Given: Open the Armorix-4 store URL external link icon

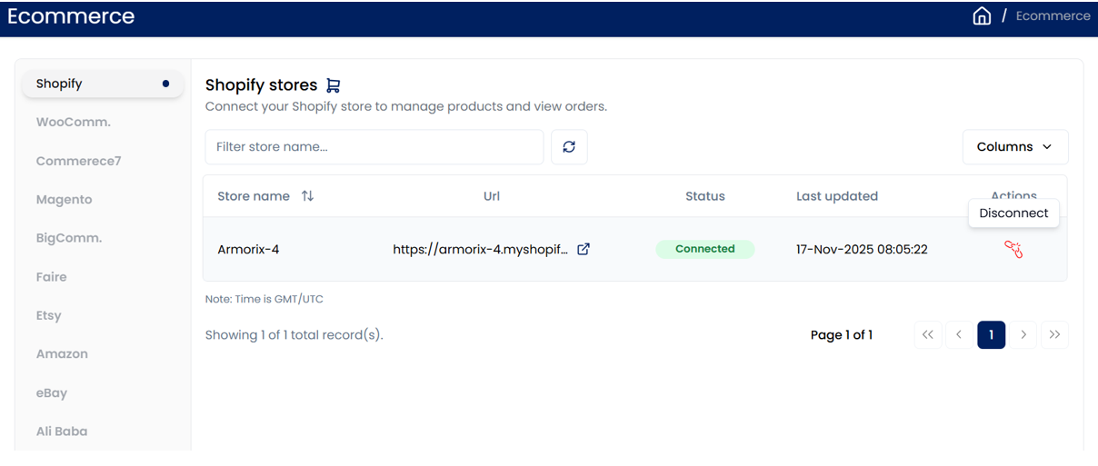Looking at the screenshot, I should coord(584,249).
